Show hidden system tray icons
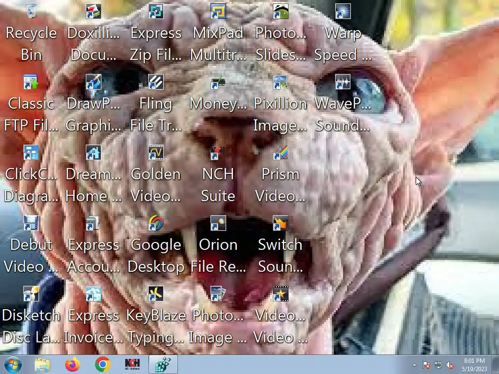This screenshot has width=499, height=374. pos(414,365)
